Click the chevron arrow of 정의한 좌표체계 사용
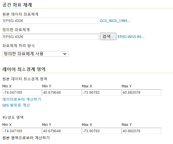Screen dimensions: 173x144 click(65, 54)
